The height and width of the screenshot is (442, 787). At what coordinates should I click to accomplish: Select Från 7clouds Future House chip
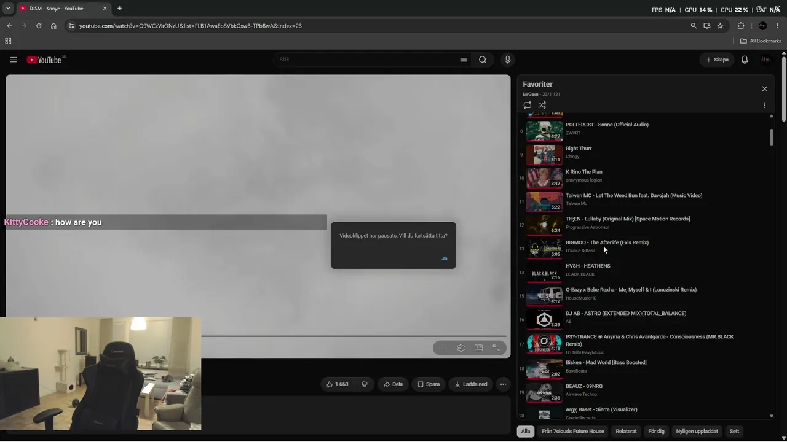573,432
